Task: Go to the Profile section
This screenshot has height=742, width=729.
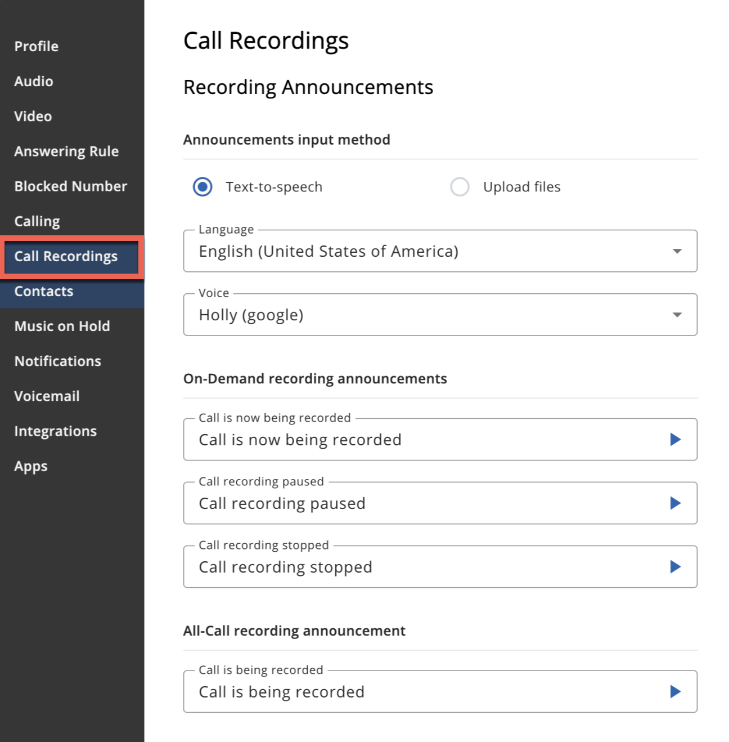Action: (36, 46)
